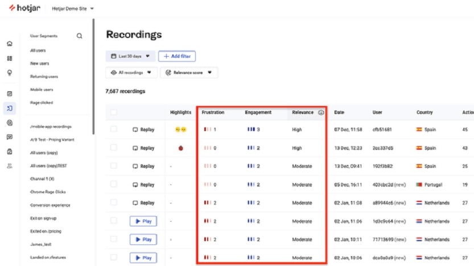
Task: Click the red highlight icon in 2cc337d5 row
Action: point(181,148)
